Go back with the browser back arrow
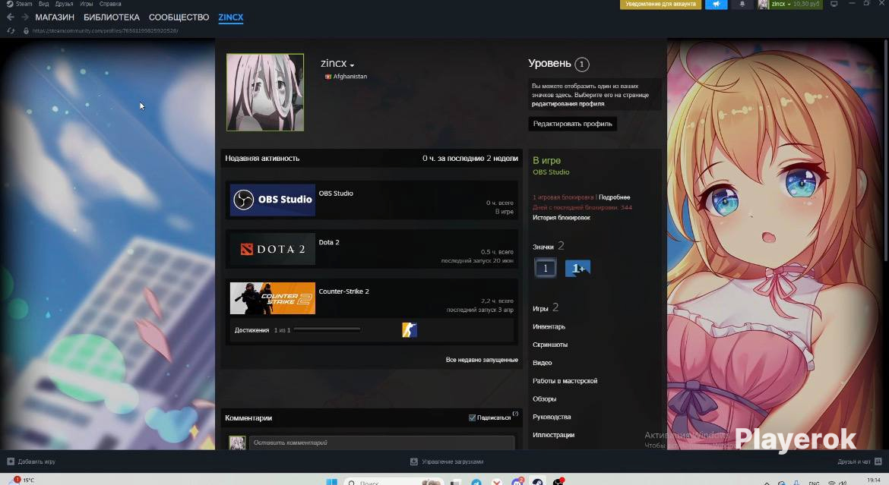Viewport: 889px width, 485px height. pyautogui.click(x=10, y=17)
